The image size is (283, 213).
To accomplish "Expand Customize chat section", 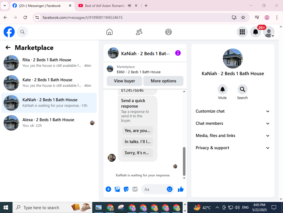I will [x=233, y=111].
